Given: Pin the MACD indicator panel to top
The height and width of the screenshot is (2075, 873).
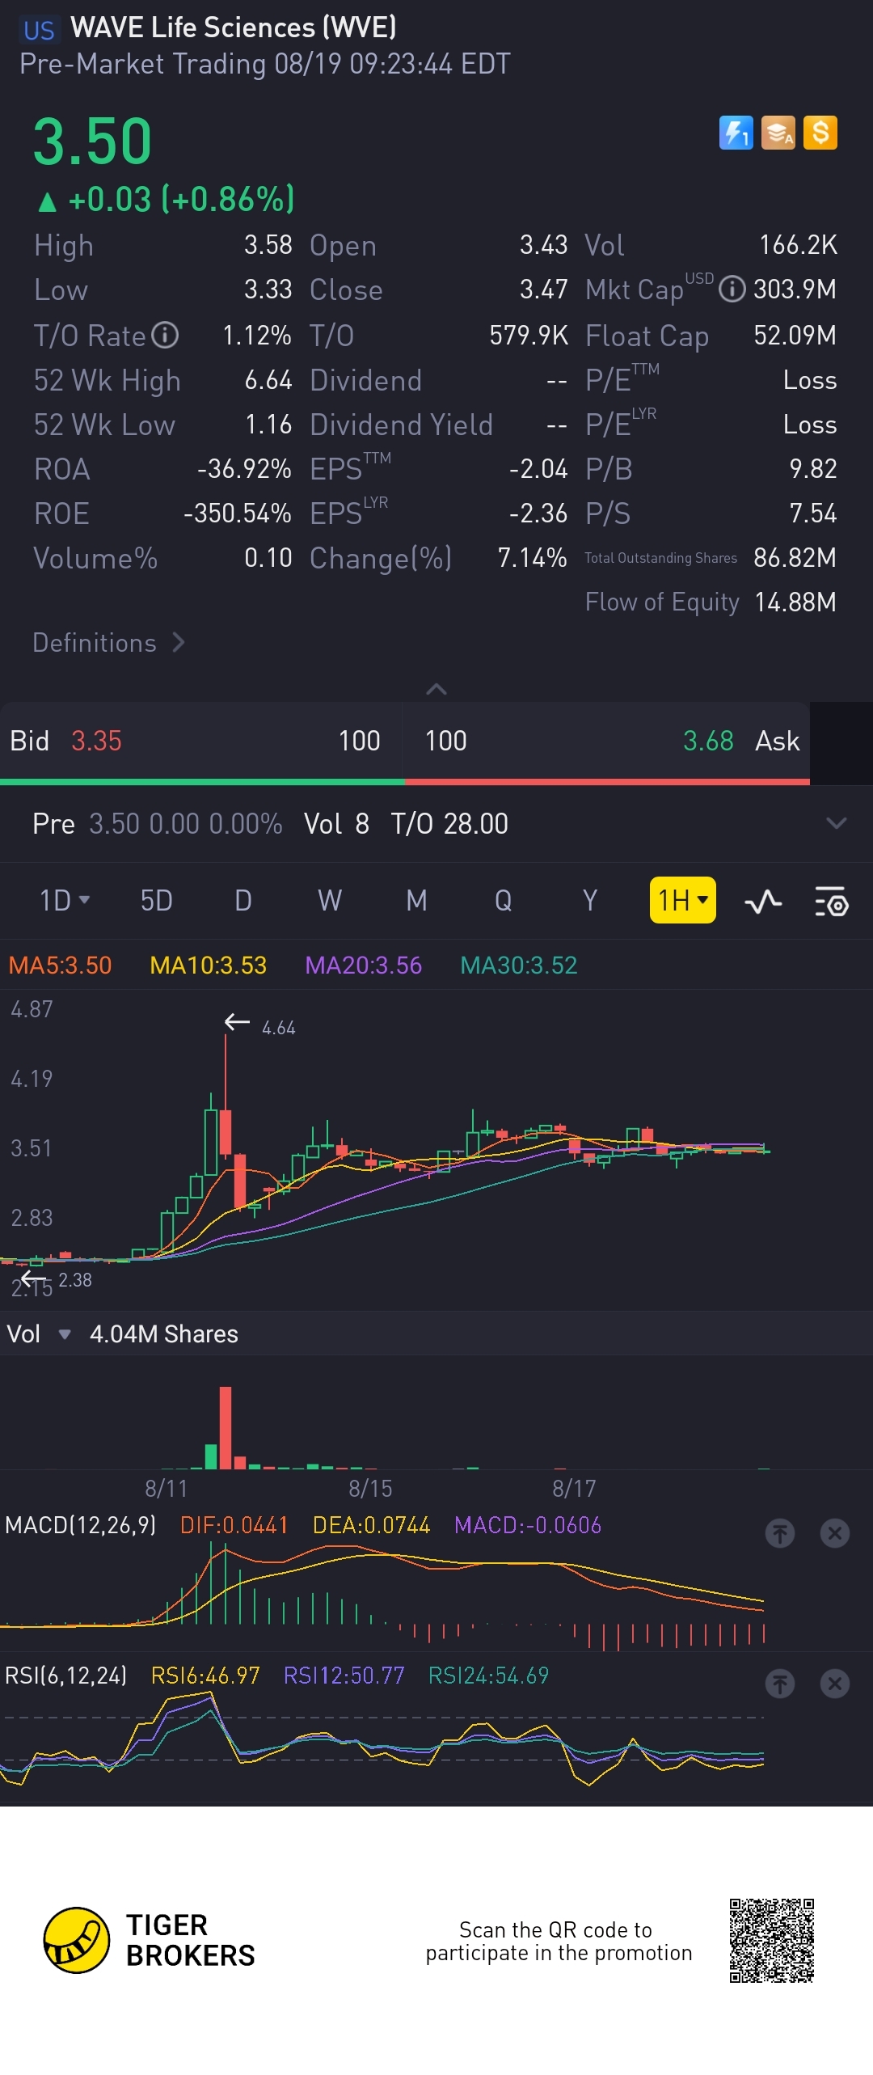Looking at the screenshot, I should point(780,1532).
